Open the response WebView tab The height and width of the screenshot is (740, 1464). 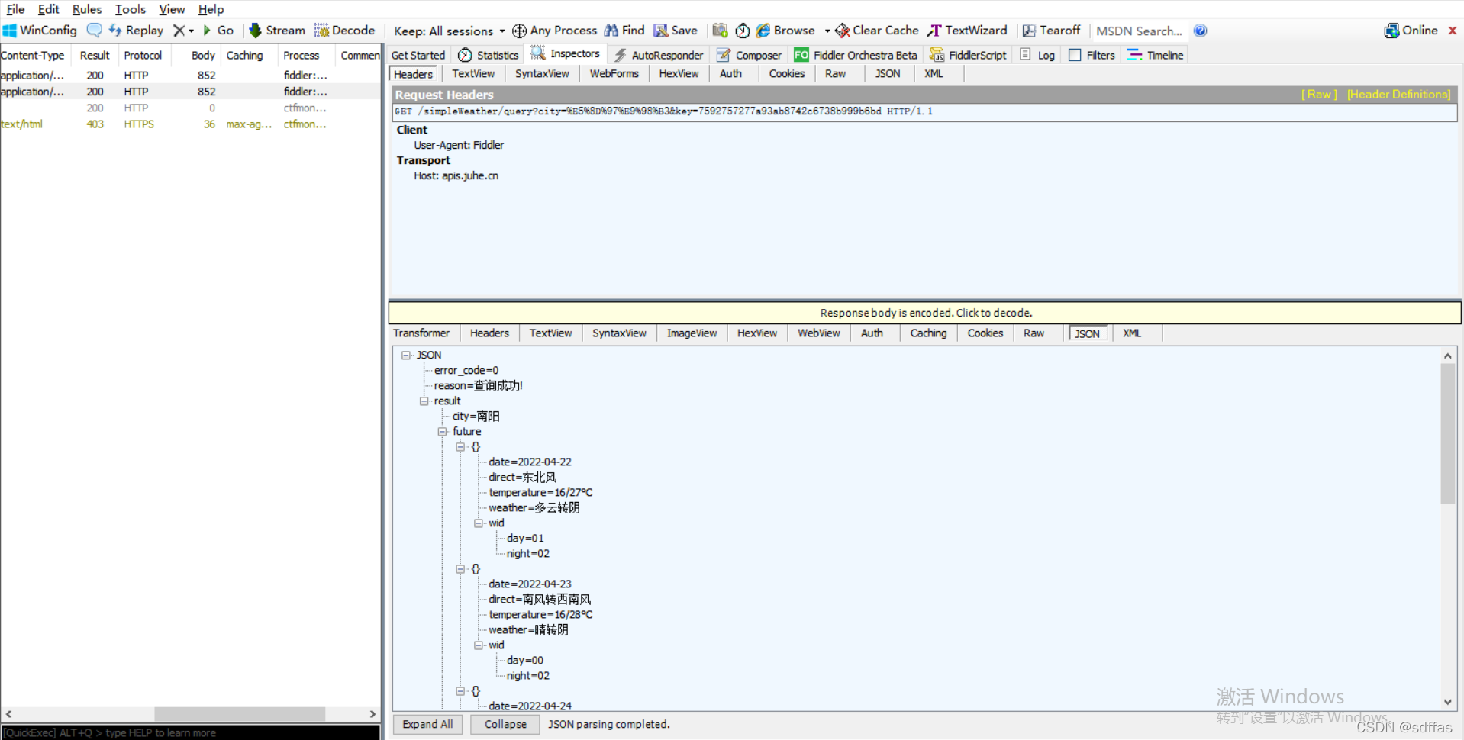tap(818, 333)
